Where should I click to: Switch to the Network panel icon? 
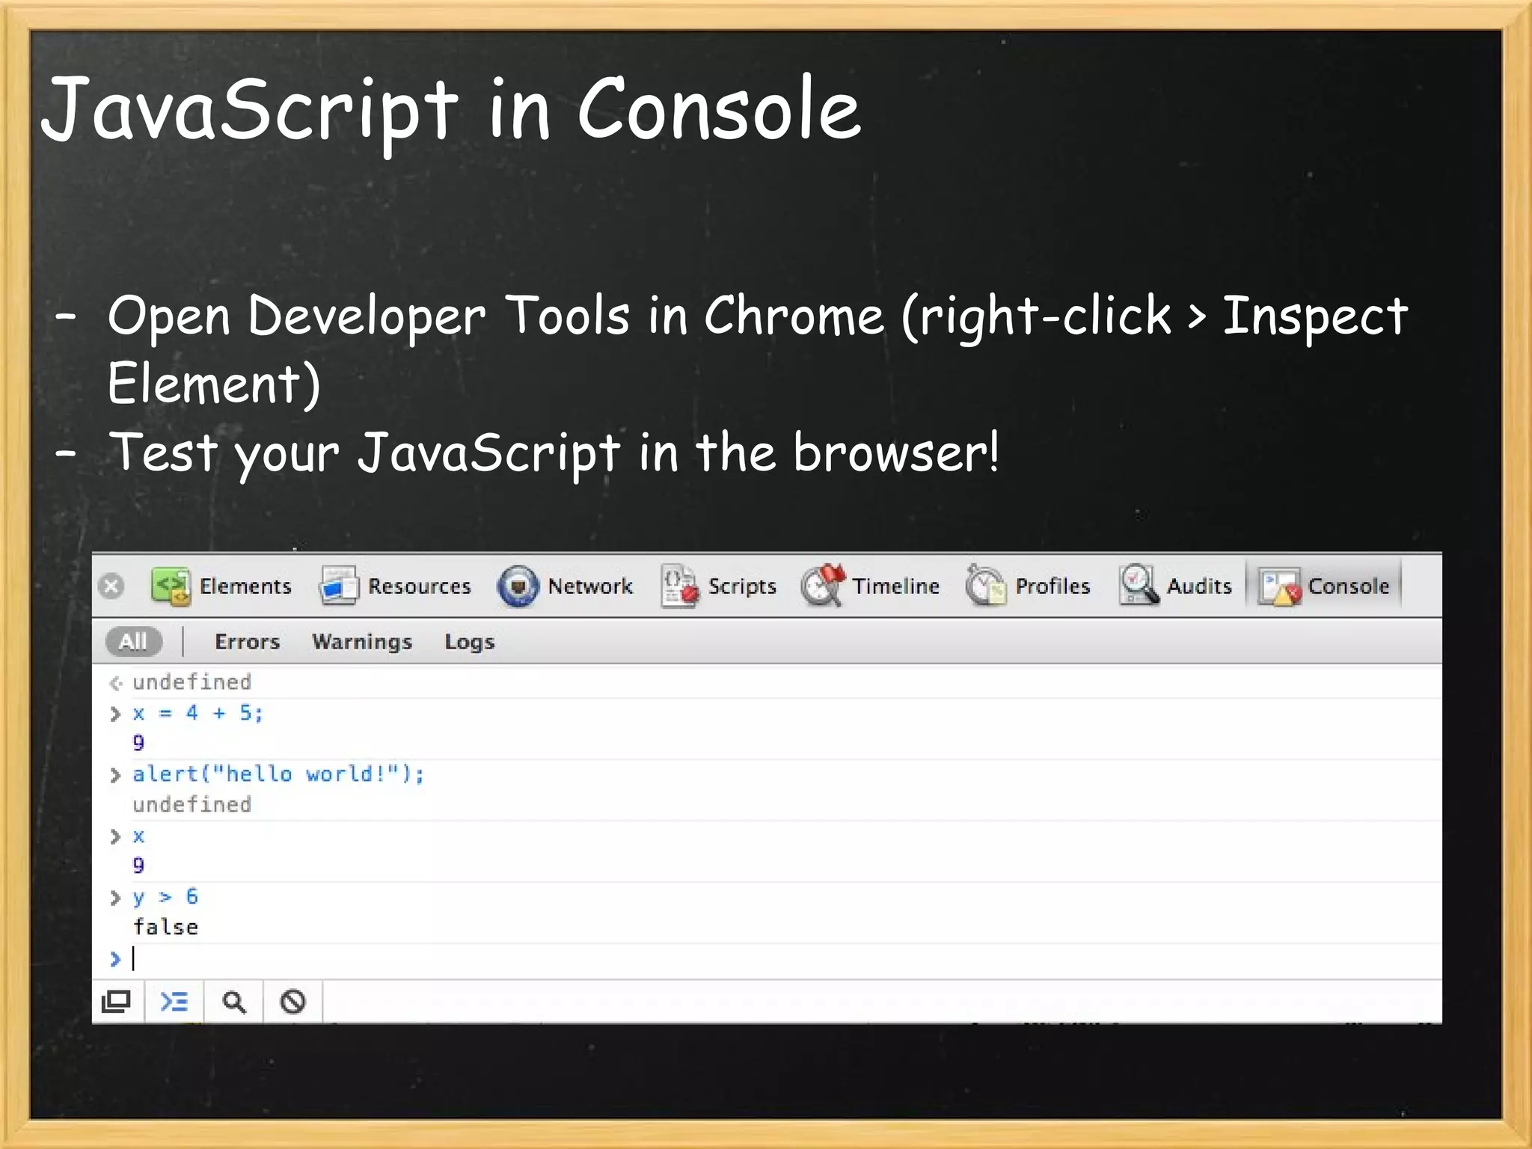pos(518,586)
